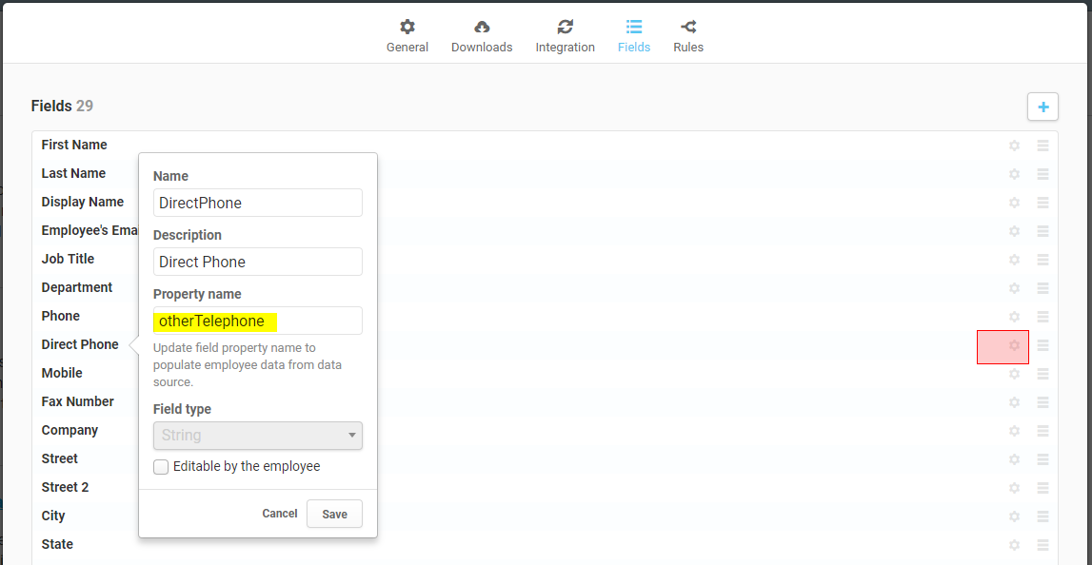Select the Street 2 field label
This screenshot has width=1092, height=565.
[65, 487]
